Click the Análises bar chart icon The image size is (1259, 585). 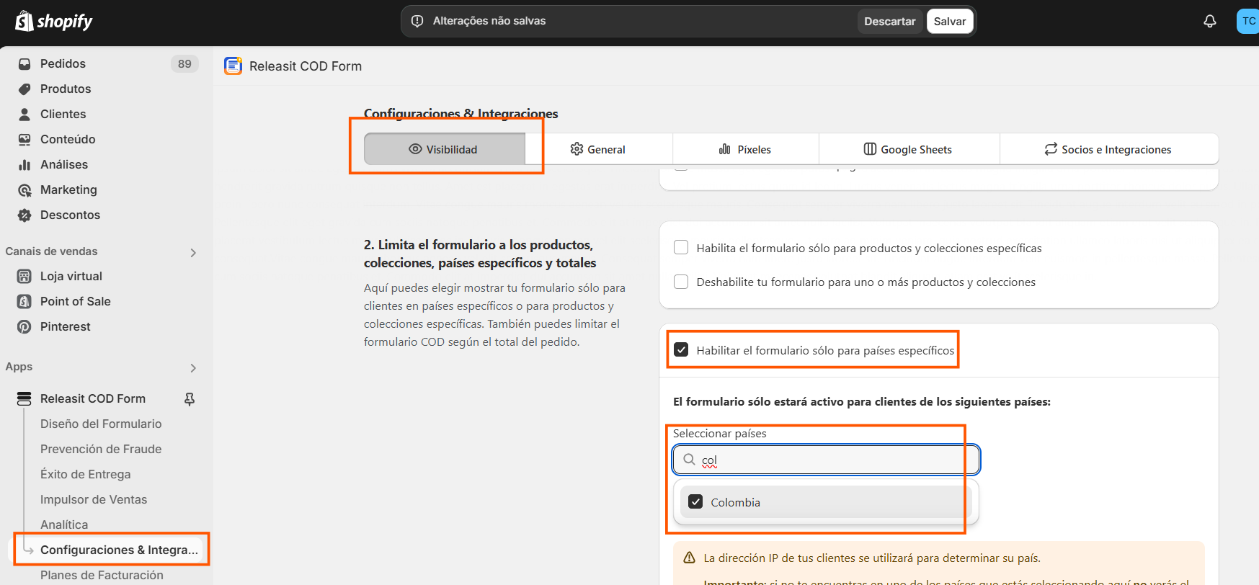25,164
